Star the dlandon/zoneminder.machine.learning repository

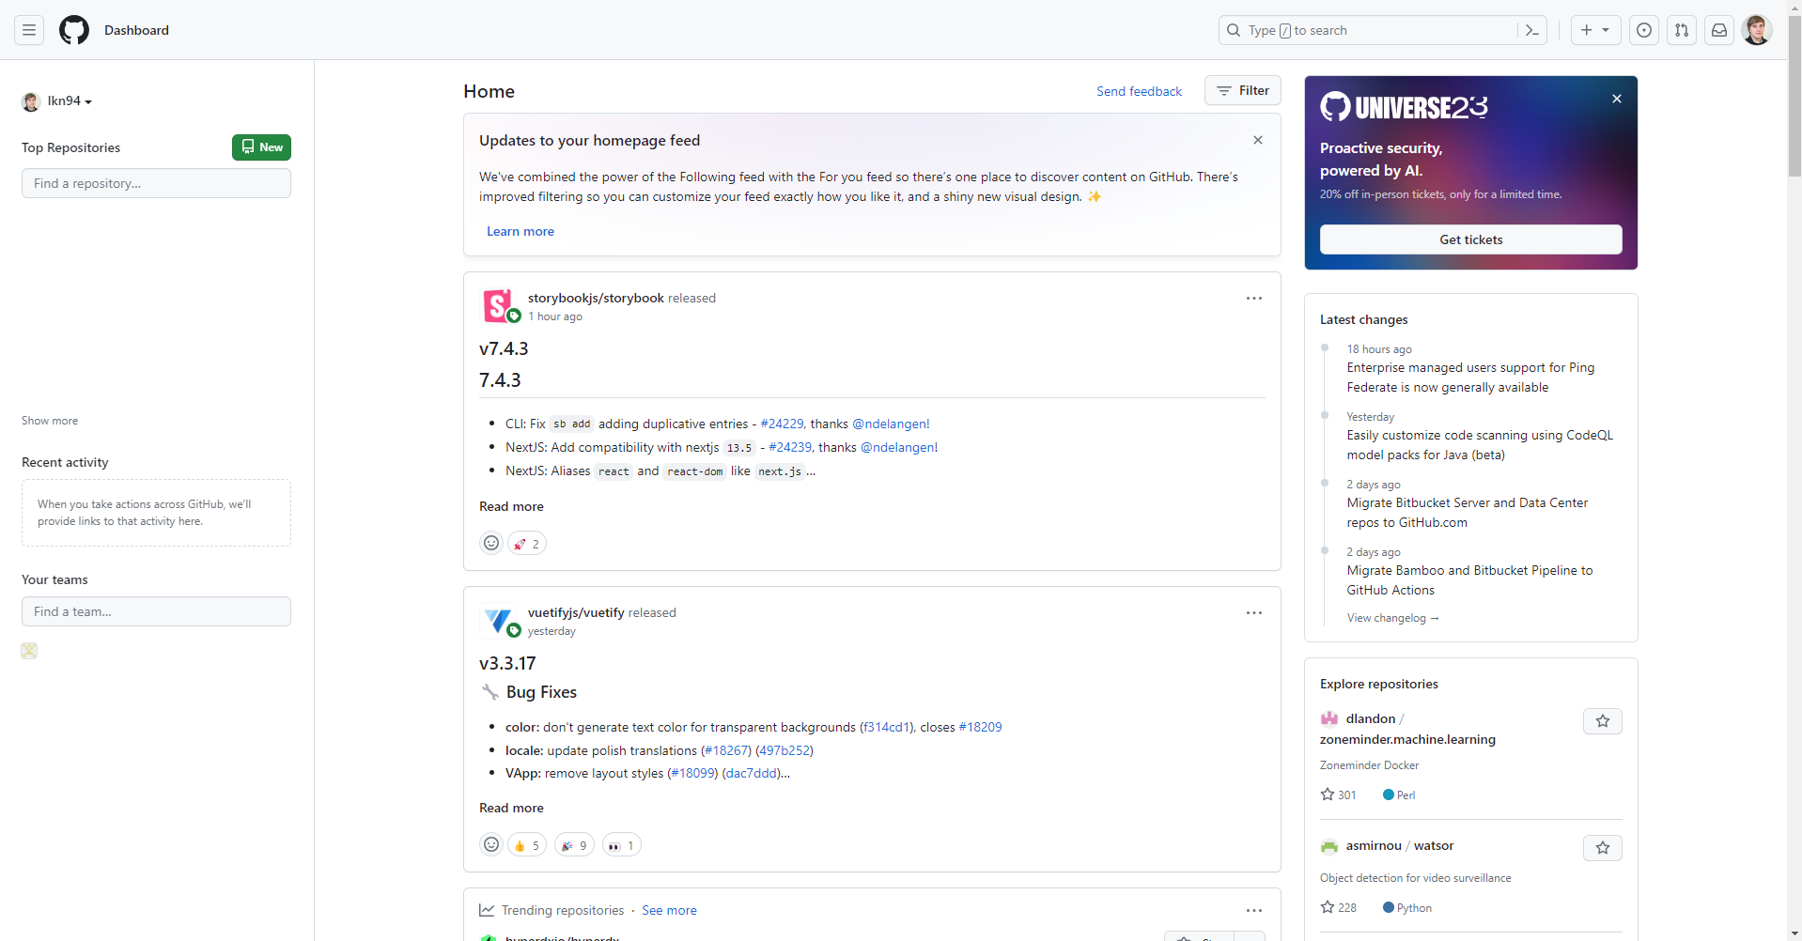pos(1602,721)
